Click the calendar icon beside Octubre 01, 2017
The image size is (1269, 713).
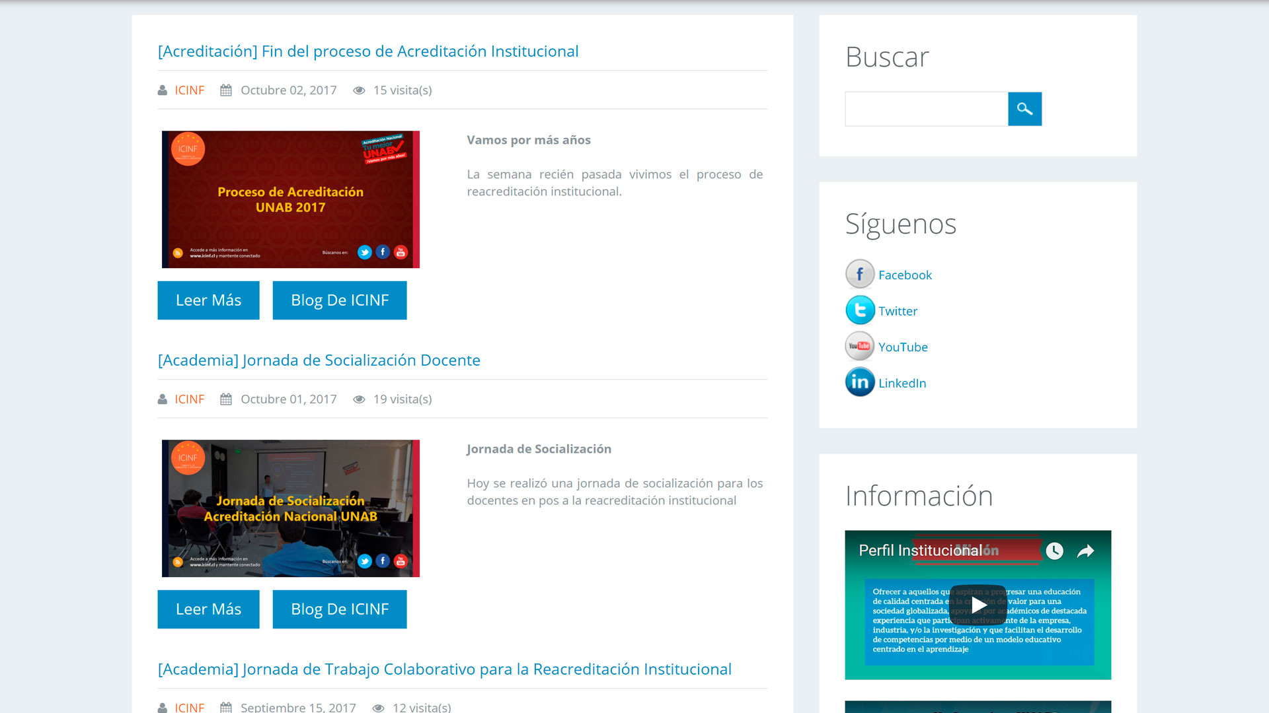pos(226,399)
